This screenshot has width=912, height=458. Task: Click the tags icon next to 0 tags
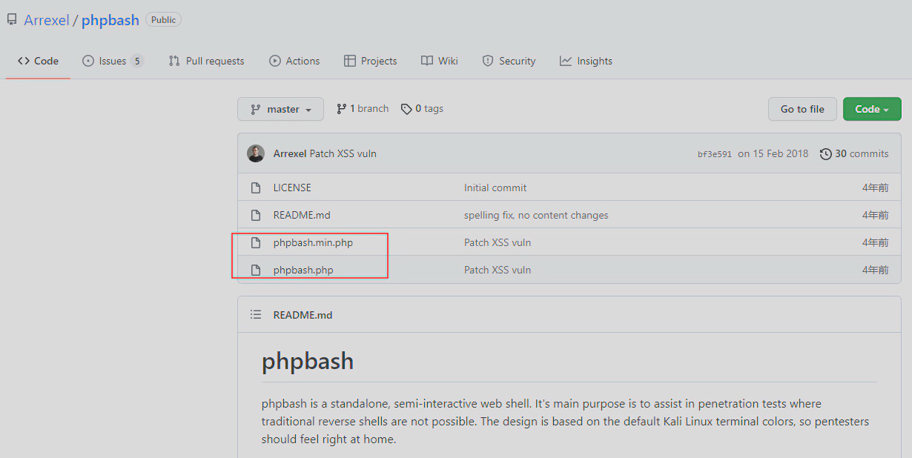point(406,109)
